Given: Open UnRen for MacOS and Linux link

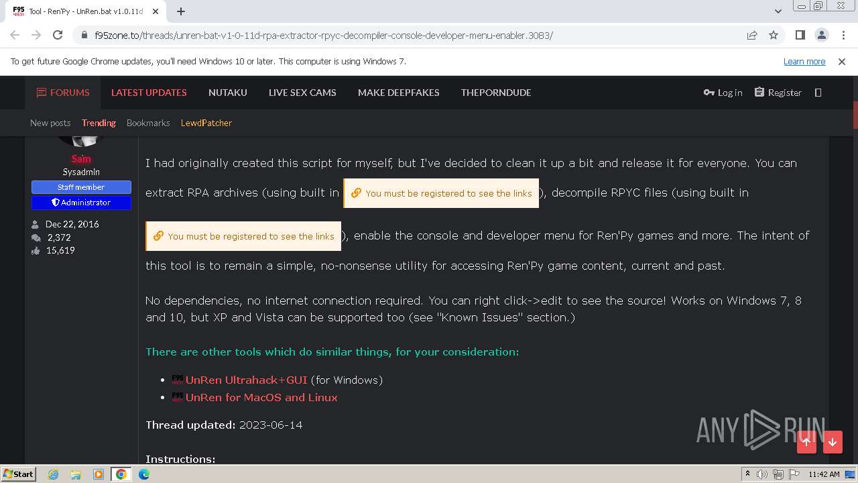Looking at the screenshot, I should 261,397.
